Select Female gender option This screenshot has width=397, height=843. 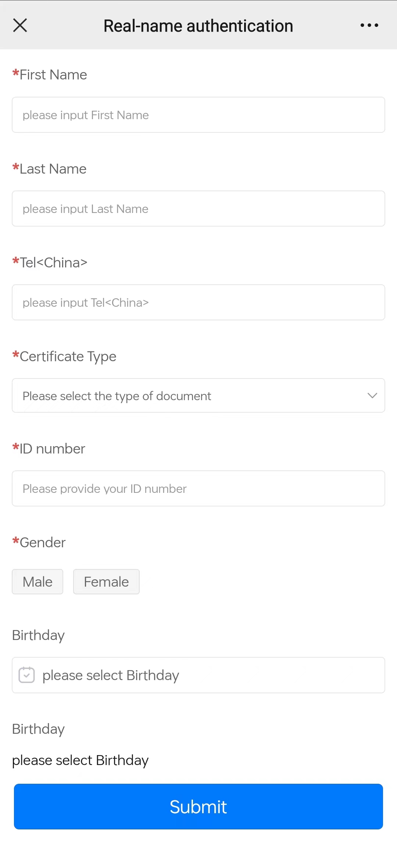(106, 582)
